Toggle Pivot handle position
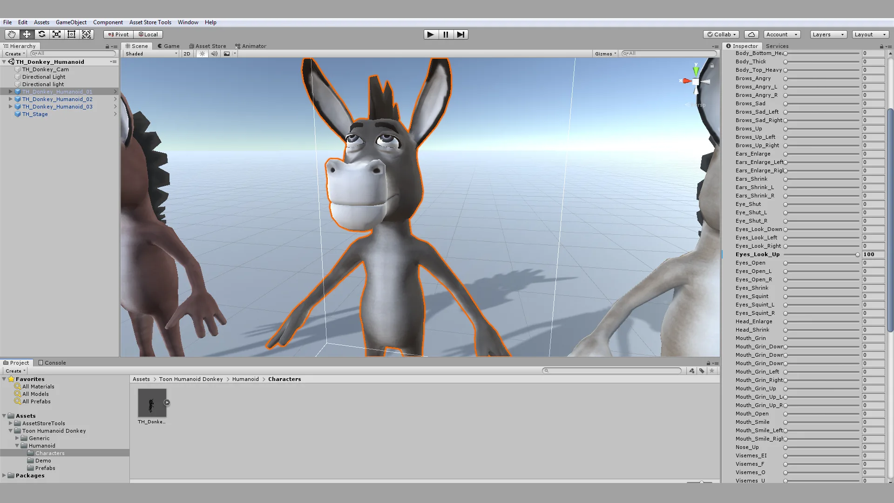Screen dimensions: 894x503 [118, 34]
